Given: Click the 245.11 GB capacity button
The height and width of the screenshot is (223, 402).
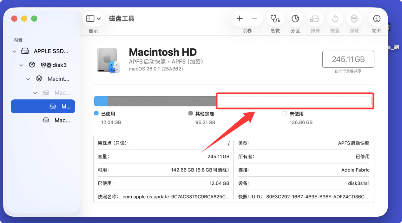Looking at the screenshot, I should pyautogui.click(x=348, y=59).
